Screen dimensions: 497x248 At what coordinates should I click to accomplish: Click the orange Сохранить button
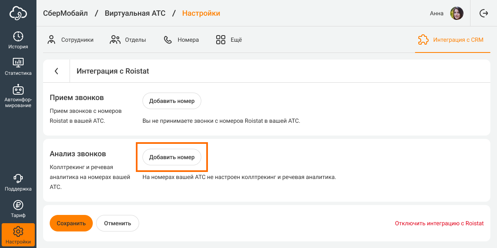[71, 223]
